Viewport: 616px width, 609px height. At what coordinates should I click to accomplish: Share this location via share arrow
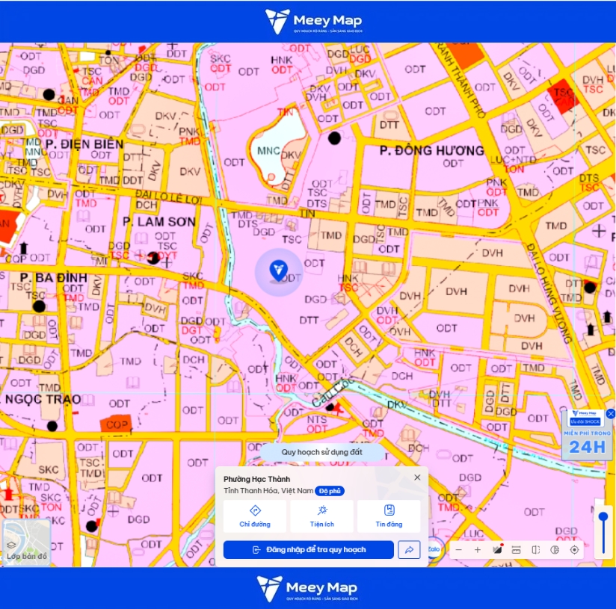tap(409, 549)
